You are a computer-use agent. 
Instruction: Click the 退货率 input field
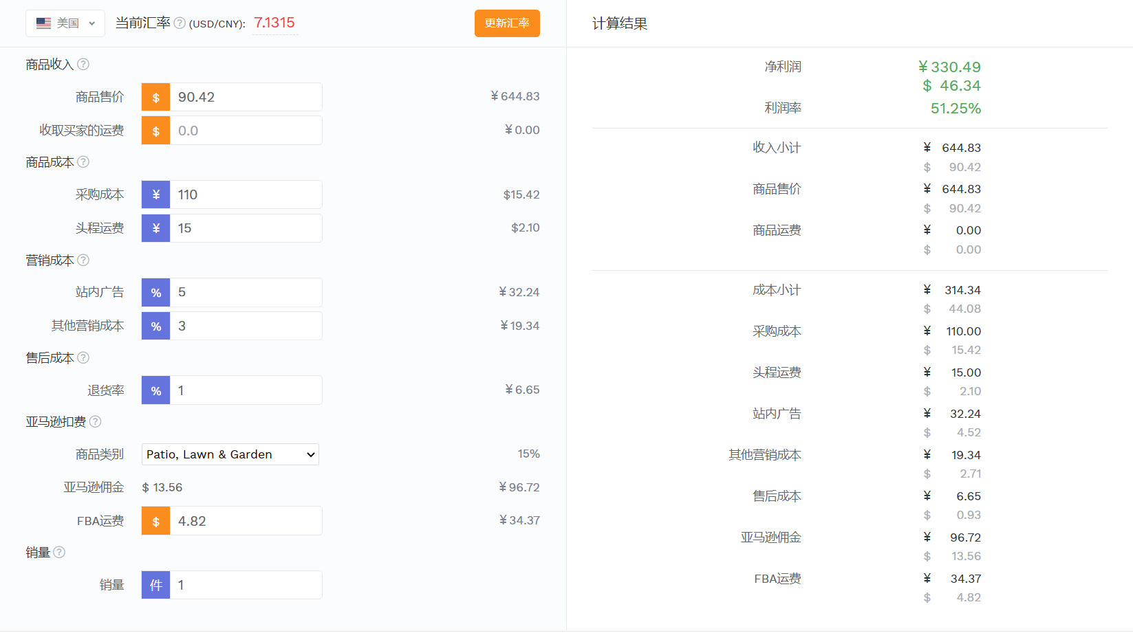pos(246,390)
